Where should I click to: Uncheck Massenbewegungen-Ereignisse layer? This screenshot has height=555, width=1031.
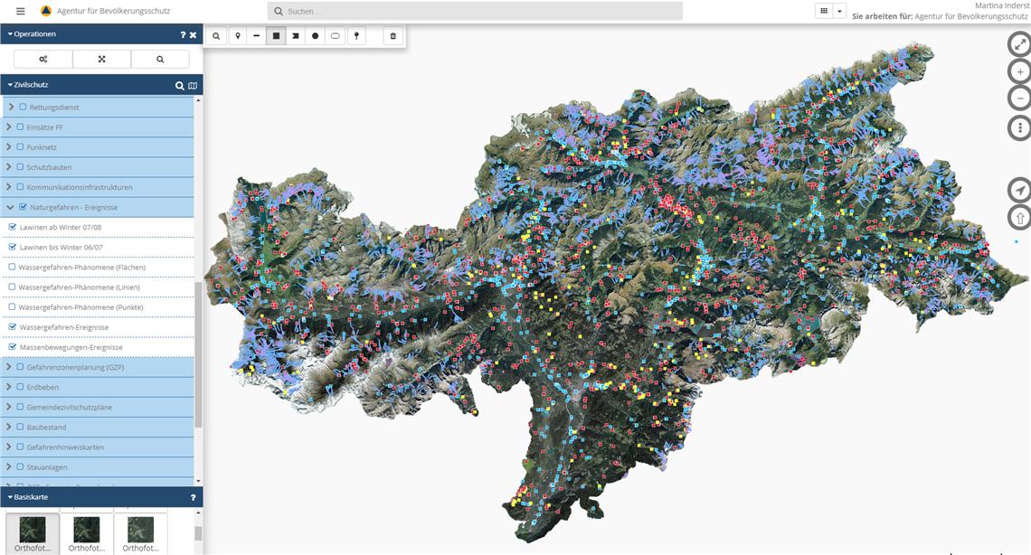pyautogui.click(x=13, y=347)
